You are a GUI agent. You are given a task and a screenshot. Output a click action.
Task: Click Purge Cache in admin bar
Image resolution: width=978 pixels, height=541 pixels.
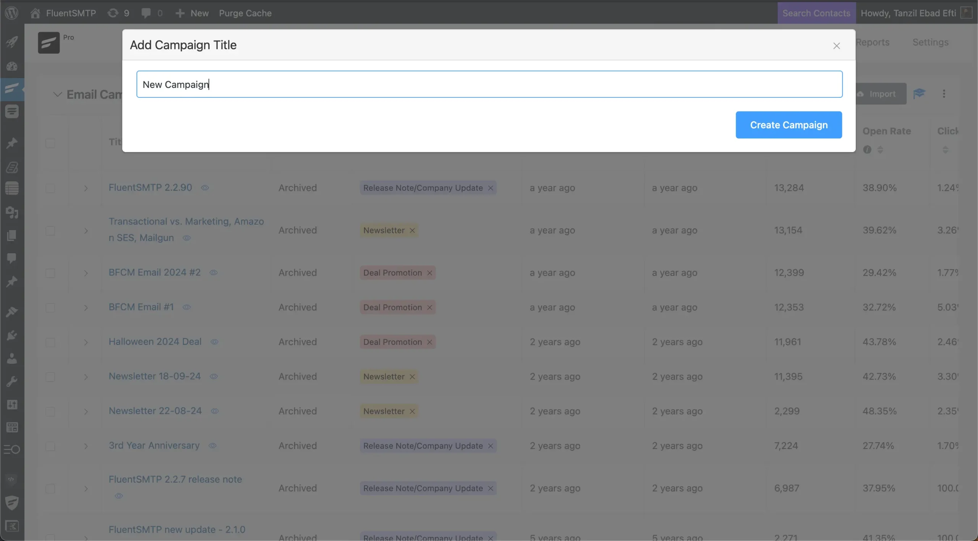pos(245,13)
